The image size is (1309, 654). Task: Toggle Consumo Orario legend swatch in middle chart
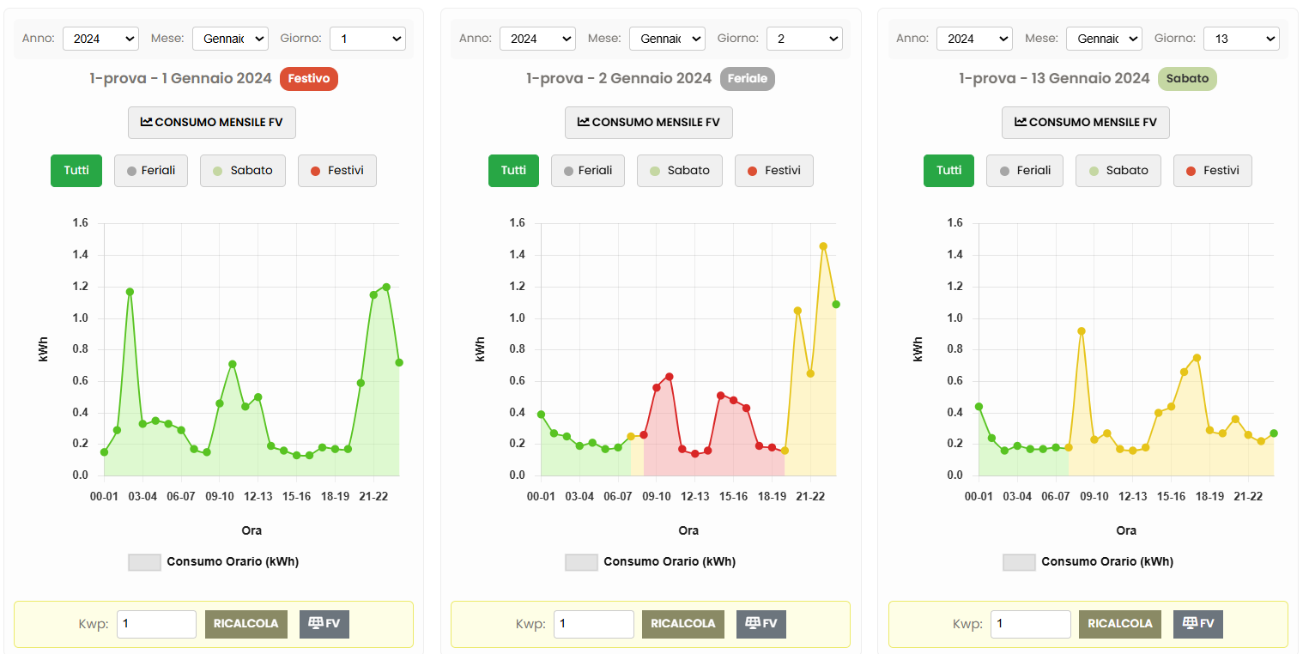[581, 562]
